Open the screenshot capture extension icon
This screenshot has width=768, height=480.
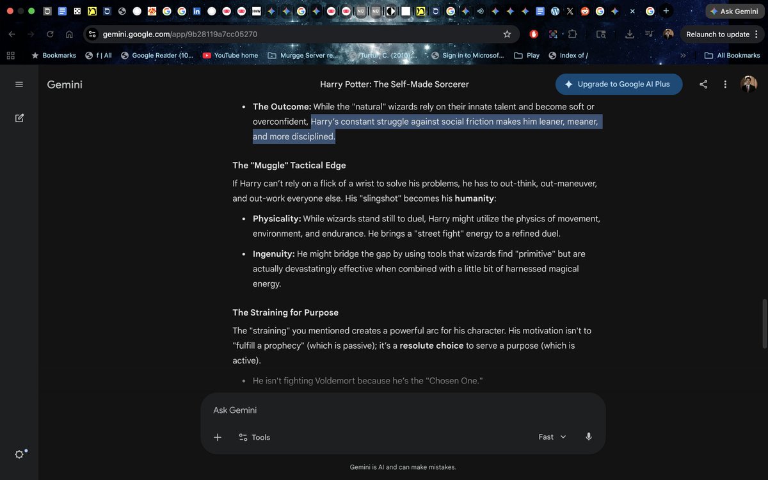pos(553,34)
